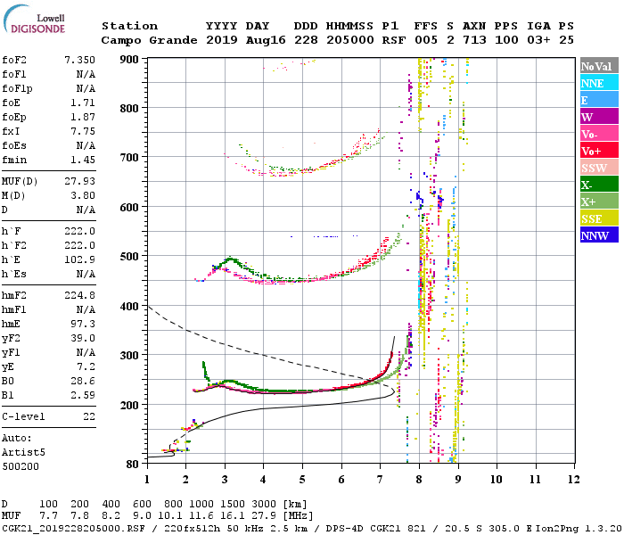Click the 600 km height axis label
624x535 pixels.
pos(129,208)
